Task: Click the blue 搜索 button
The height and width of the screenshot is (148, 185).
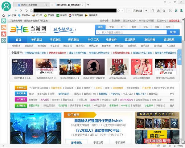Action: point(173,32)
